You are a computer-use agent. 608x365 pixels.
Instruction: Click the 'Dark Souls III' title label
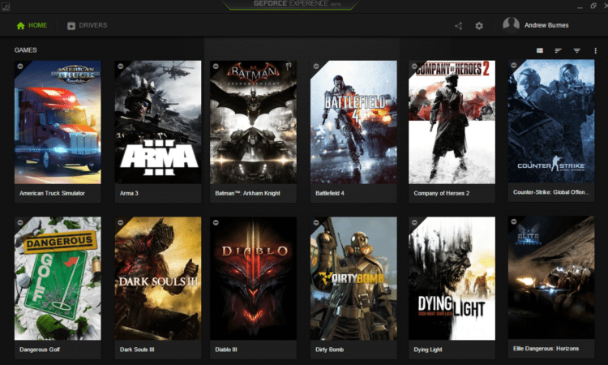point(137,350)
